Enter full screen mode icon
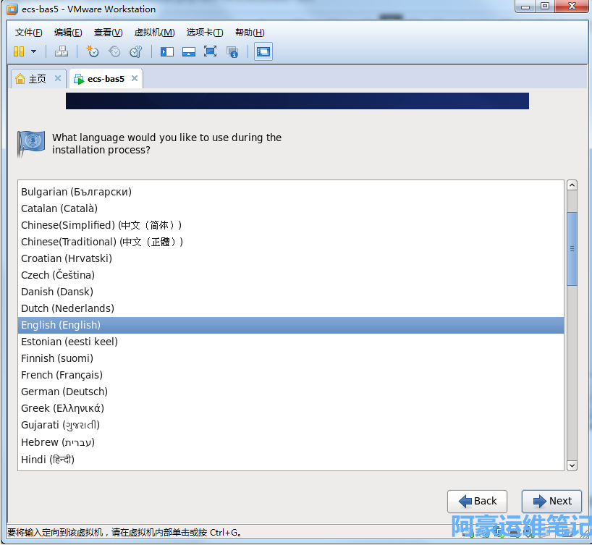The image size is (592, 545). pos(211,51)
